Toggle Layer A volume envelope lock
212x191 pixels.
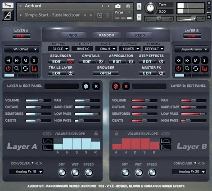(x=96, y=133)
